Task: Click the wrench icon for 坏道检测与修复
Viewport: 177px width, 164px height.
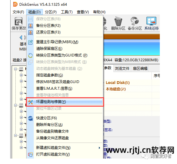Action: click(30, 102)
